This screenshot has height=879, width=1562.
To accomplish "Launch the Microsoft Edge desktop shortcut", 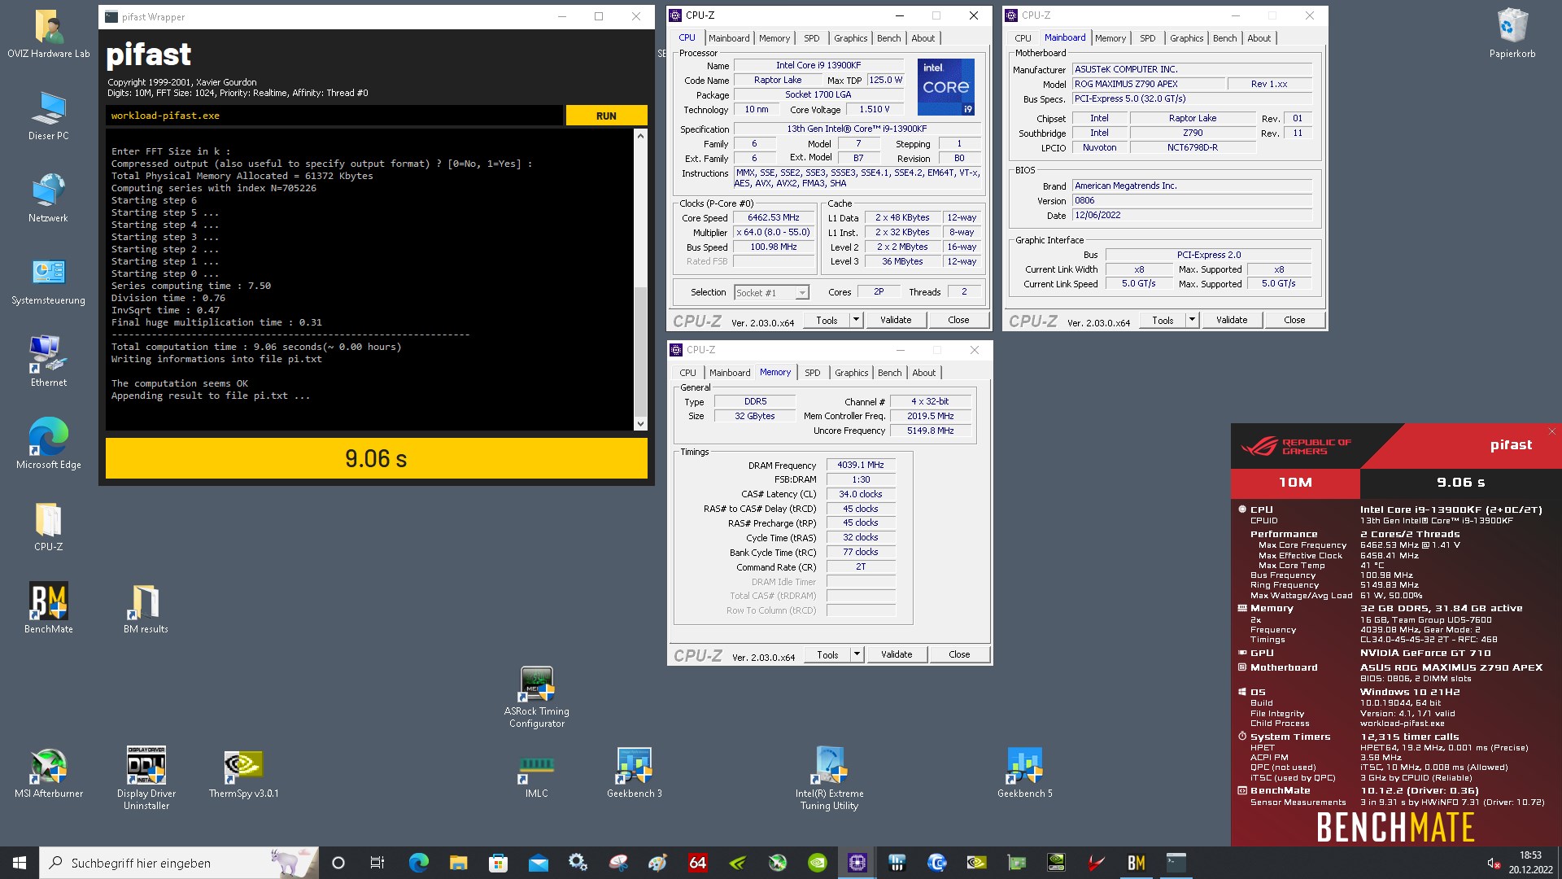I will coord(49,444).
